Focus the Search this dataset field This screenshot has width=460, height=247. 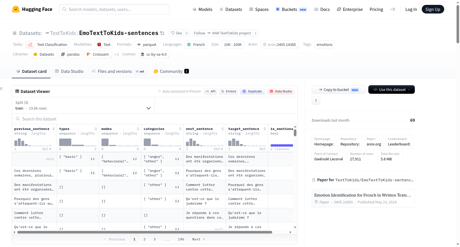coord(154,119)
